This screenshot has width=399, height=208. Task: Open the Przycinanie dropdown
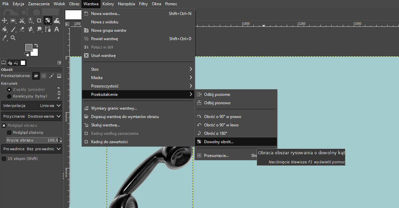click(32, 116)
